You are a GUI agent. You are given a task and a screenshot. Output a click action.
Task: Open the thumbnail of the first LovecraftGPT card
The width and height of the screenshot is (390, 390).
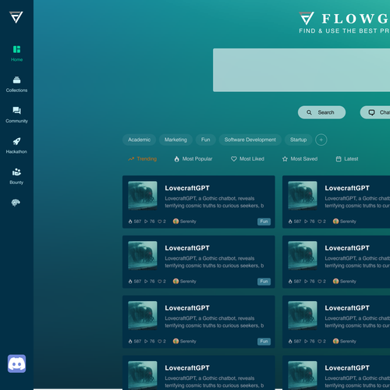(143, 196)
